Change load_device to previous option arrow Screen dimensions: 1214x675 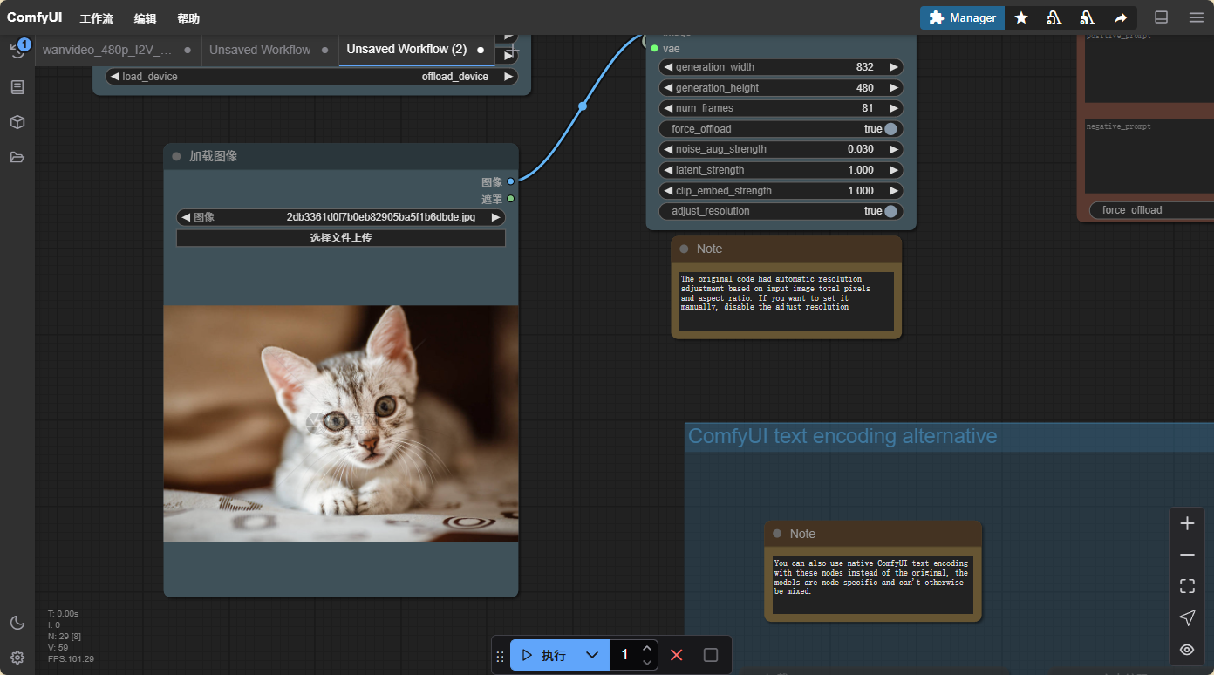(114, 77)
